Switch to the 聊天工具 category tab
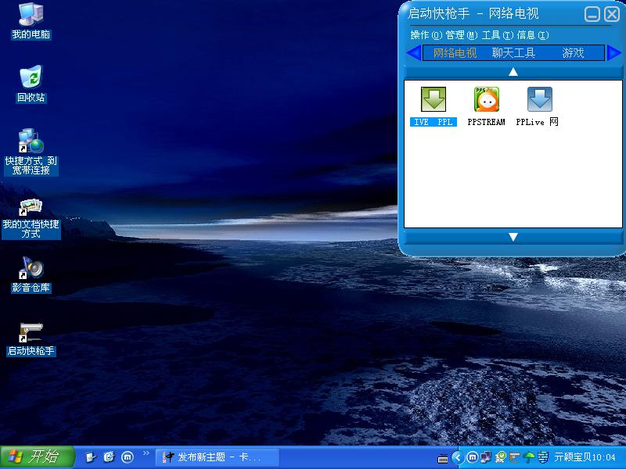The image size is (626, 469). (x=513, y=52)
